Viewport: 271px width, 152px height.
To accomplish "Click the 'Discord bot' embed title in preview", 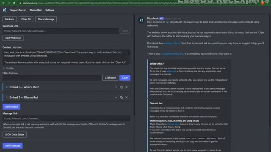I will (156, 103).
